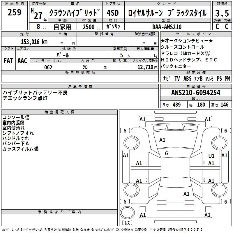Select vehicle history 自家用

62,27
